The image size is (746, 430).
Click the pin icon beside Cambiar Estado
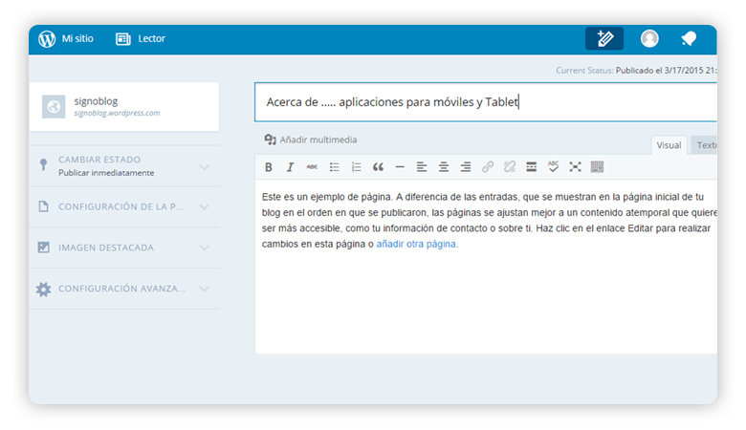[x=43, y=165]
